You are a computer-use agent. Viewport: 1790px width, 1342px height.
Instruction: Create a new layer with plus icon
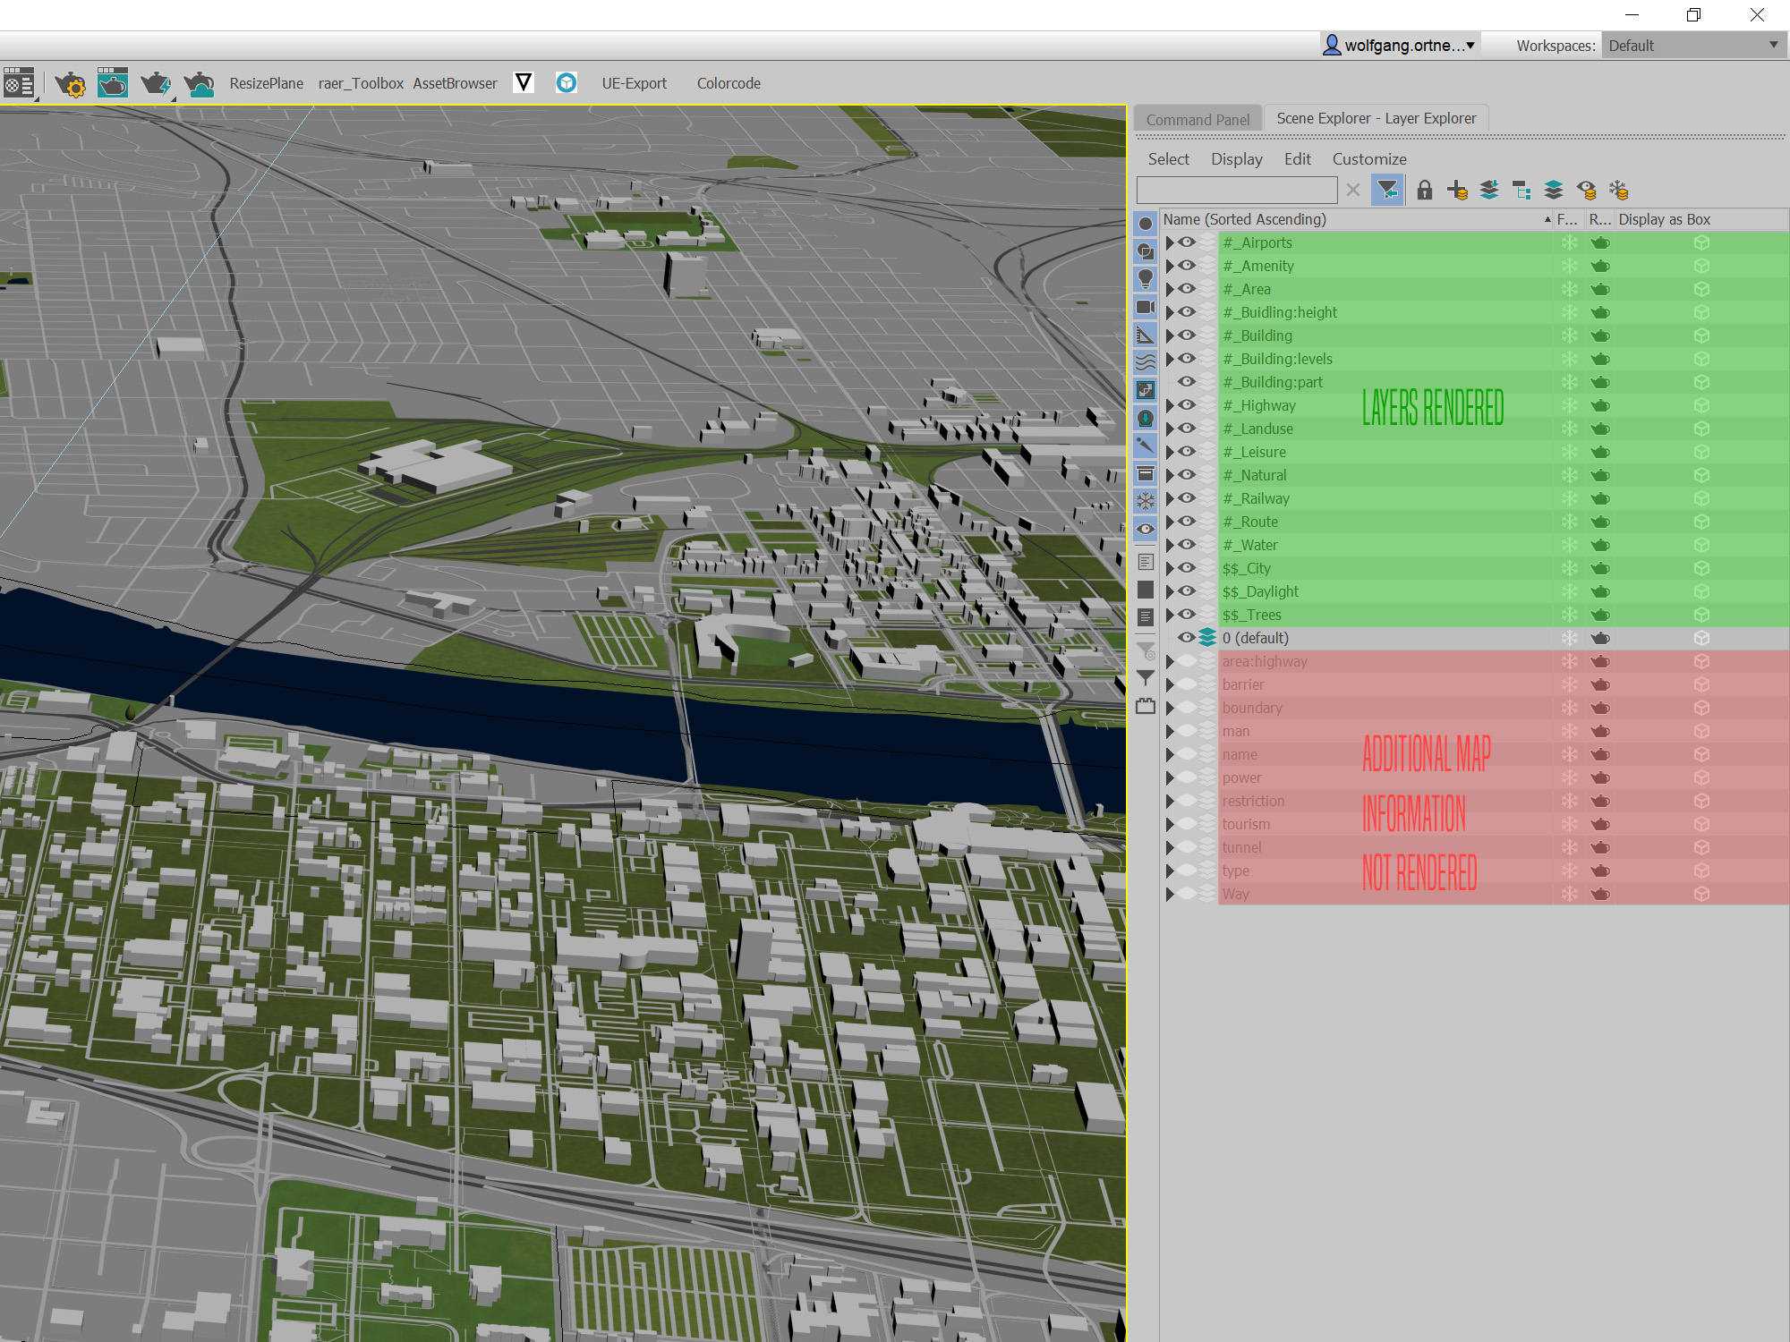coord(1457,190)
